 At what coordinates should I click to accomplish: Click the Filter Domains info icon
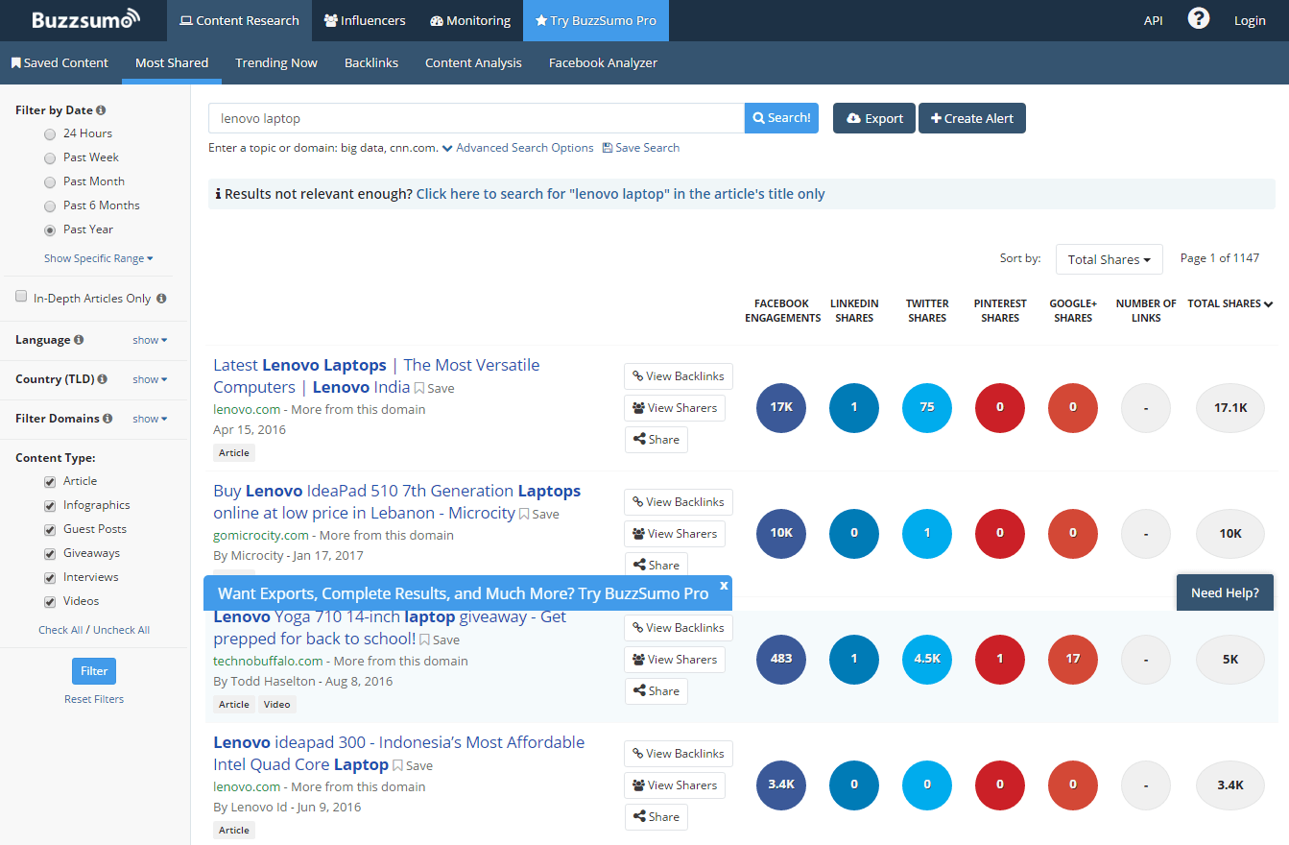pos(107,419)
